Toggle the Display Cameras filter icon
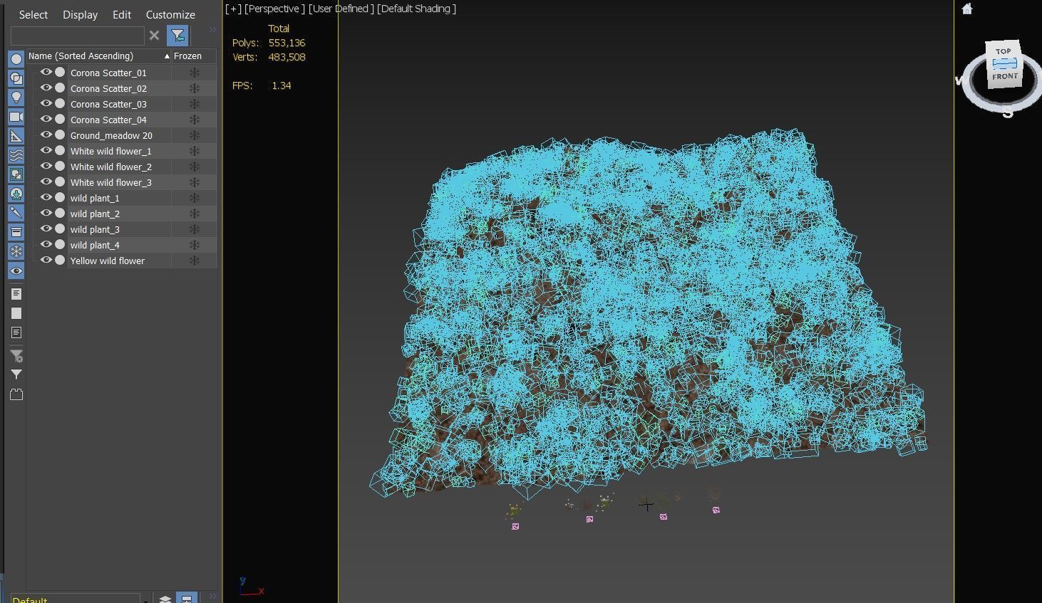Viewport: 1042px width, 603px height. coord(16,117)
